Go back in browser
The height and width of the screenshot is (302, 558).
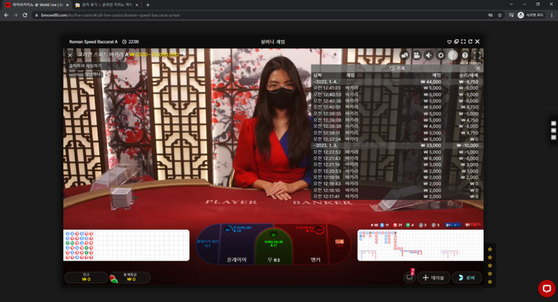(x=7, y=15)
